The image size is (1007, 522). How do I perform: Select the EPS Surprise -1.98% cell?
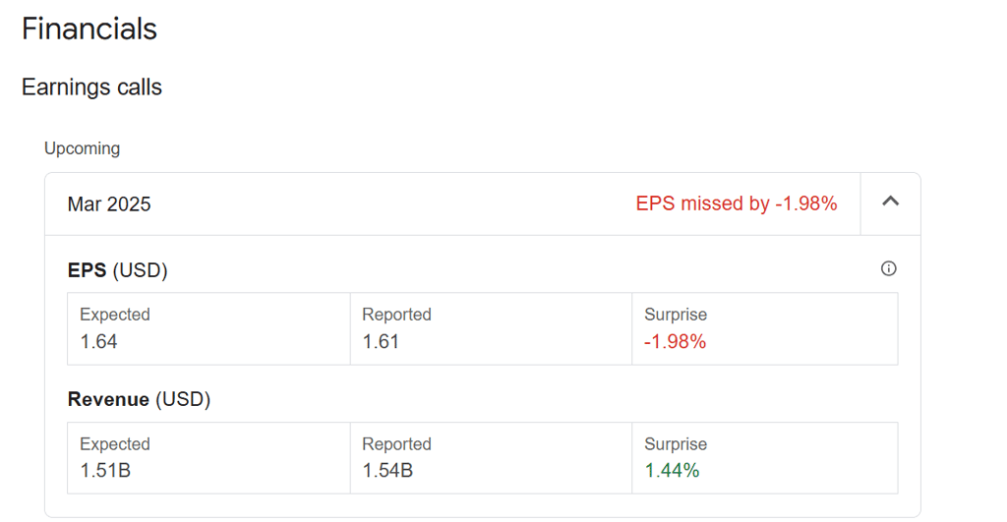764,328
